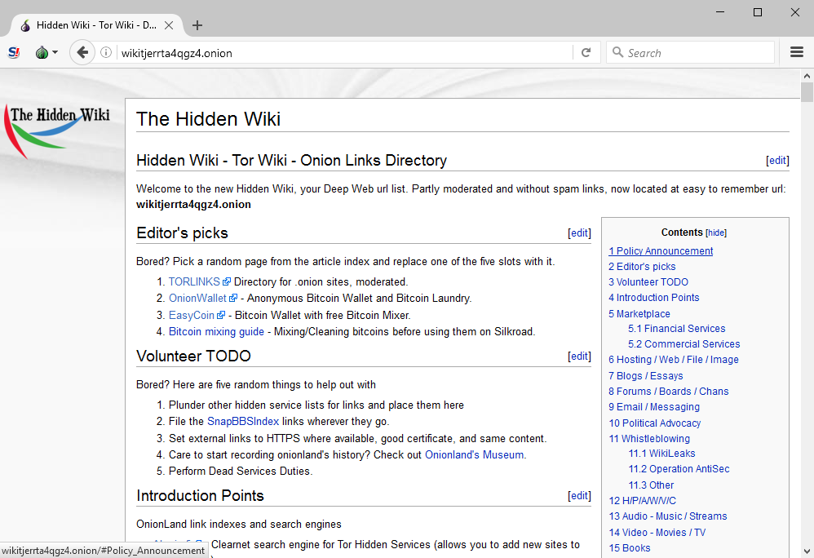
Task: Jump to 1 Policy Announcement
Action: coord(661,251)
